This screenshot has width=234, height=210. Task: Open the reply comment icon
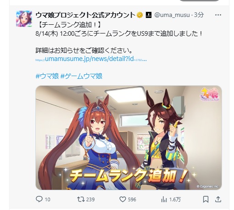tap(39, 199)
